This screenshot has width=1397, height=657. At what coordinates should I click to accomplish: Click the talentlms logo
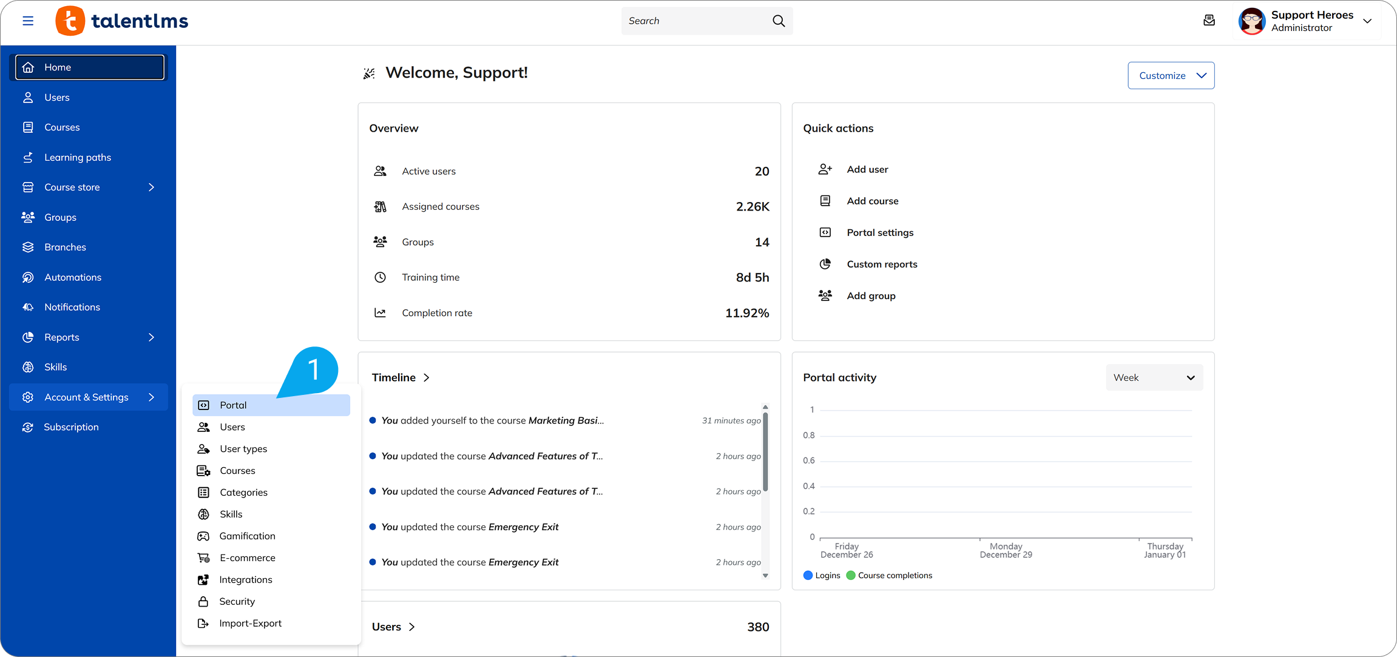122,21
